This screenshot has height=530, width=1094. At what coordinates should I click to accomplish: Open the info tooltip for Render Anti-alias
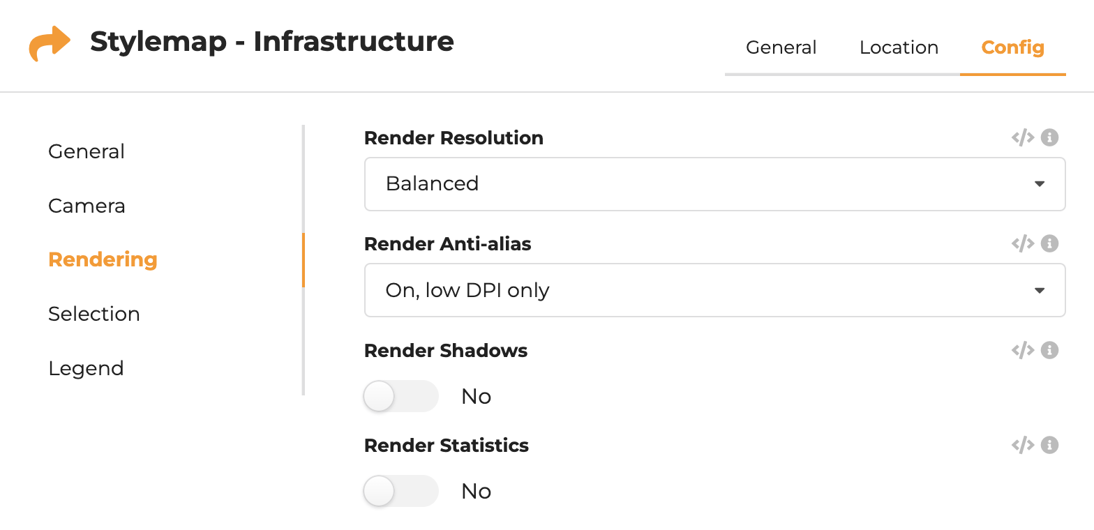click(1049, 243)
